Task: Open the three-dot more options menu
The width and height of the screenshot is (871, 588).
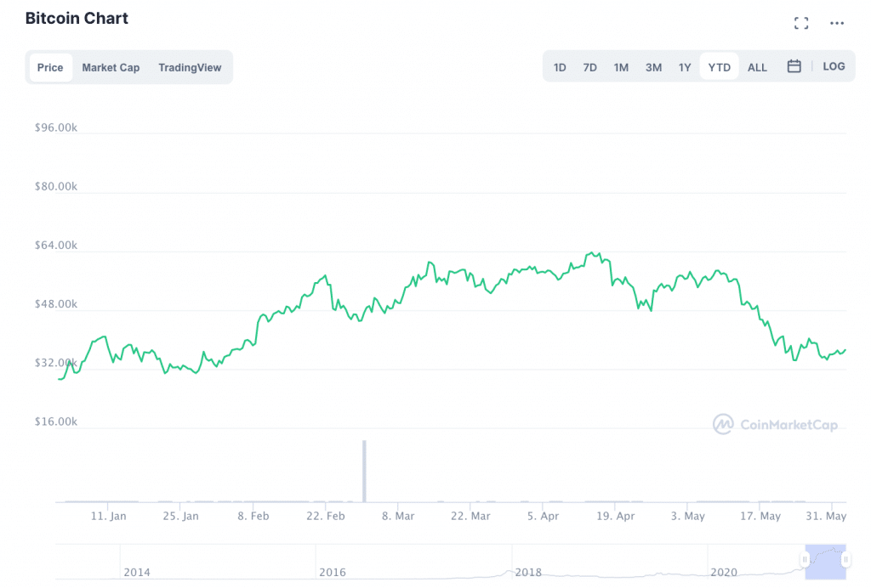Action: (837, 23)
